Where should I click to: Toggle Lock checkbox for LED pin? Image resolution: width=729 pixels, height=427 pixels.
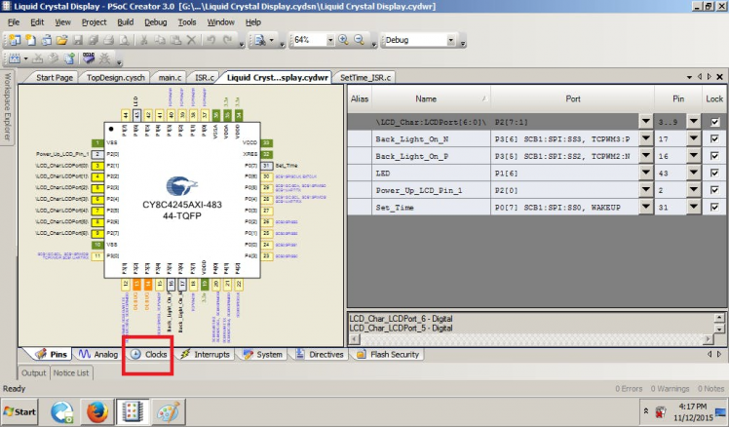715,174
